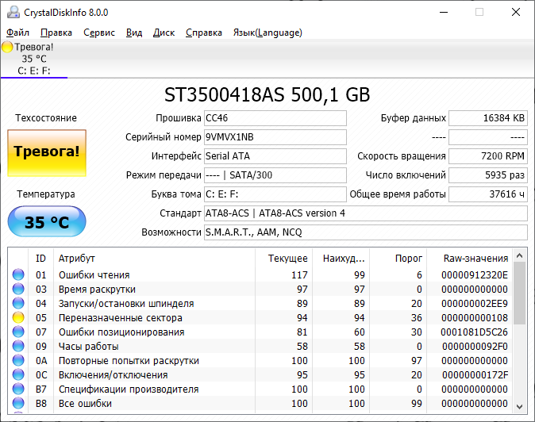Open the Правка menu
The image size is (535, 422).
(x=56, y=33)
